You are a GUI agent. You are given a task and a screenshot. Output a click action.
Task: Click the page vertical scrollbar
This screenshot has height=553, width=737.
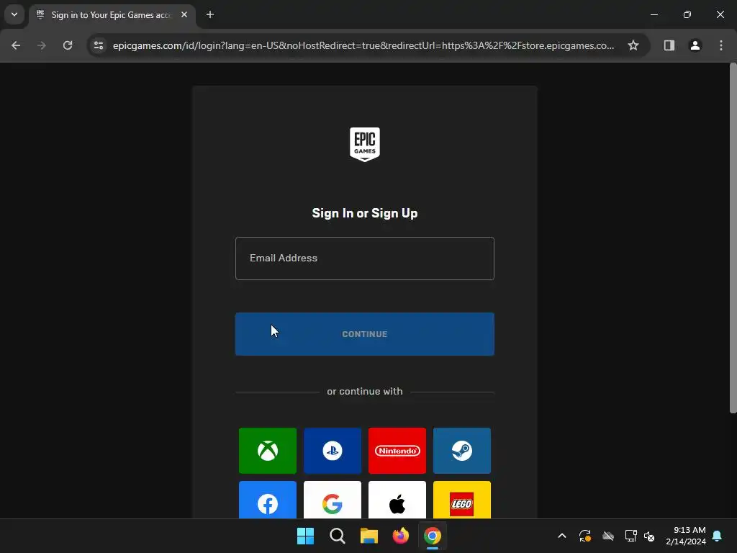(x=733, y=238)
